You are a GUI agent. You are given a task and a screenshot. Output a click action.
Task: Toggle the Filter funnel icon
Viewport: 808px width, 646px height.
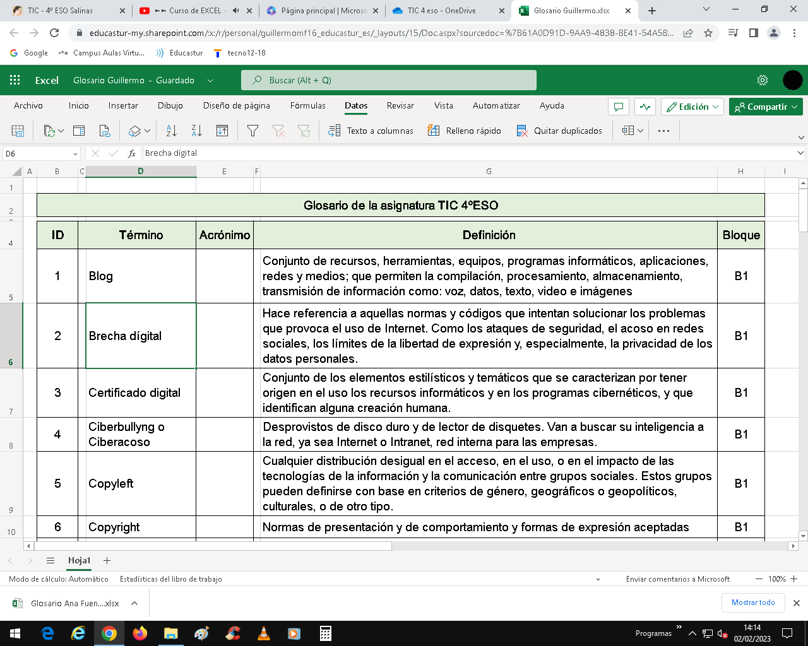(252, 131)
